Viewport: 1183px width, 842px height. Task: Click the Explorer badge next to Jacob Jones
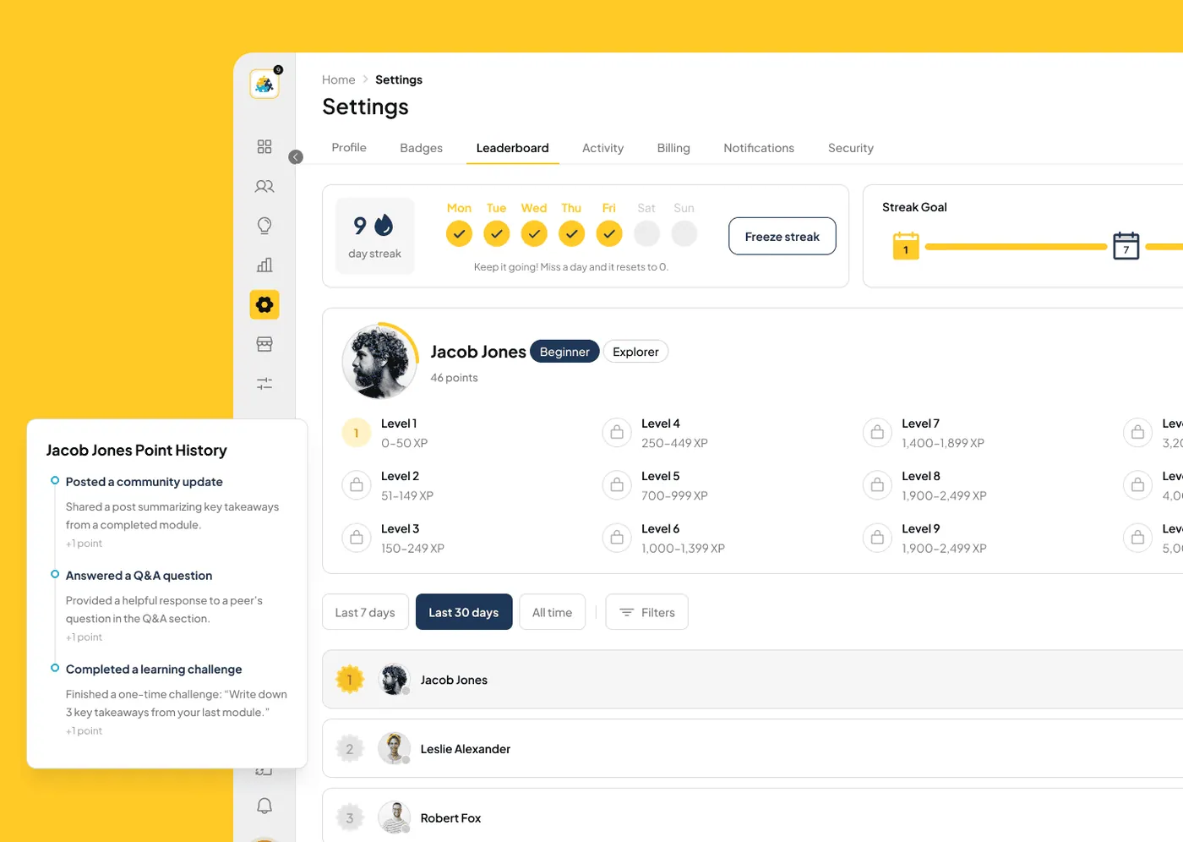click(636, 352)
